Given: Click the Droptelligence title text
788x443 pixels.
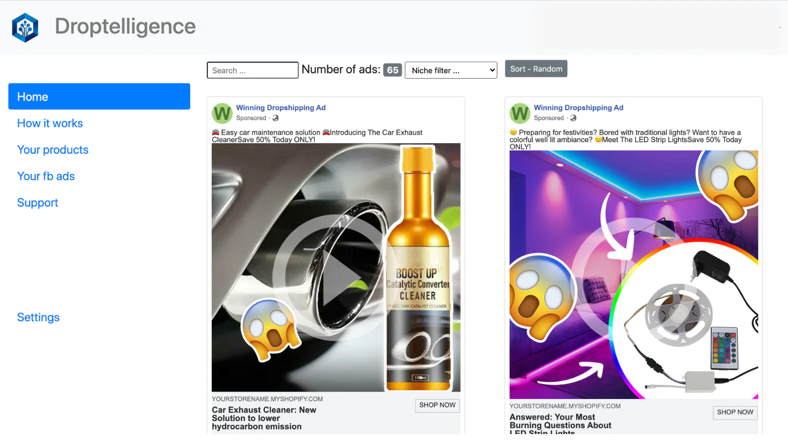Looking at the screenshot, I should point(125,26).
